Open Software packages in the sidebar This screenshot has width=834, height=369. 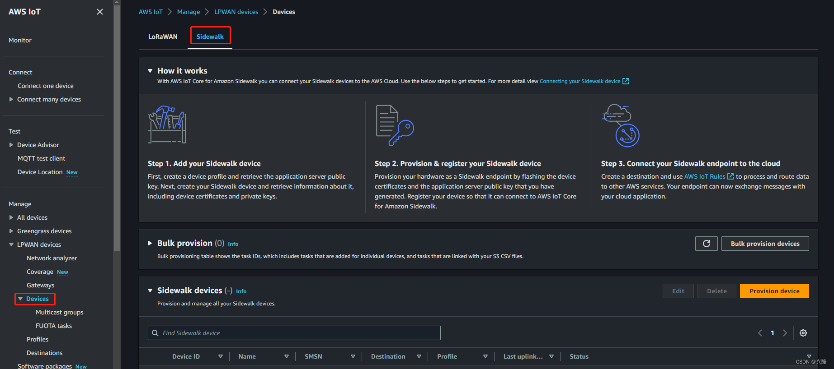[x=45, y=365]
